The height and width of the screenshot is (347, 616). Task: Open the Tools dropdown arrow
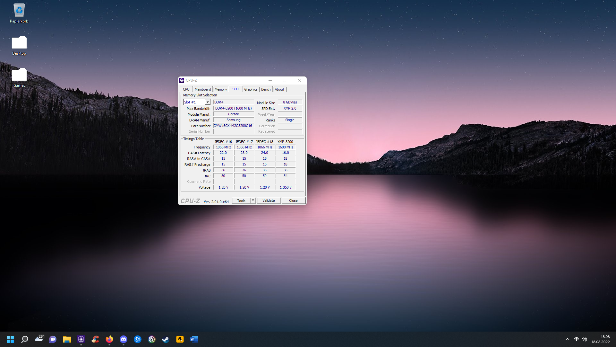[x=253, y=200]
